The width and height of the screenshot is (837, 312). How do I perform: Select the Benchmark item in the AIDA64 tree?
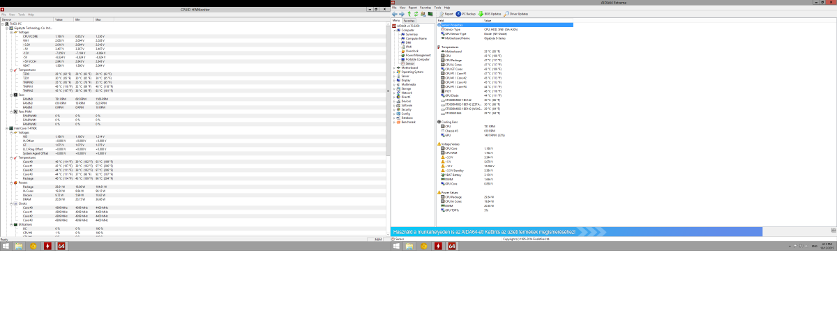click(407, 122)
